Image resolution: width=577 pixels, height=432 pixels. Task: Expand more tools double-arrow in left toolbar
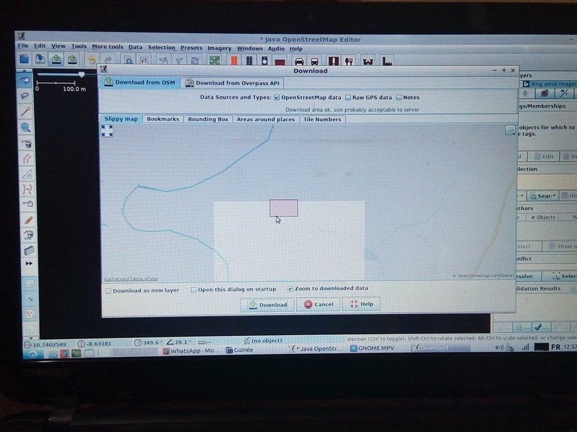(x=29, y=263)
